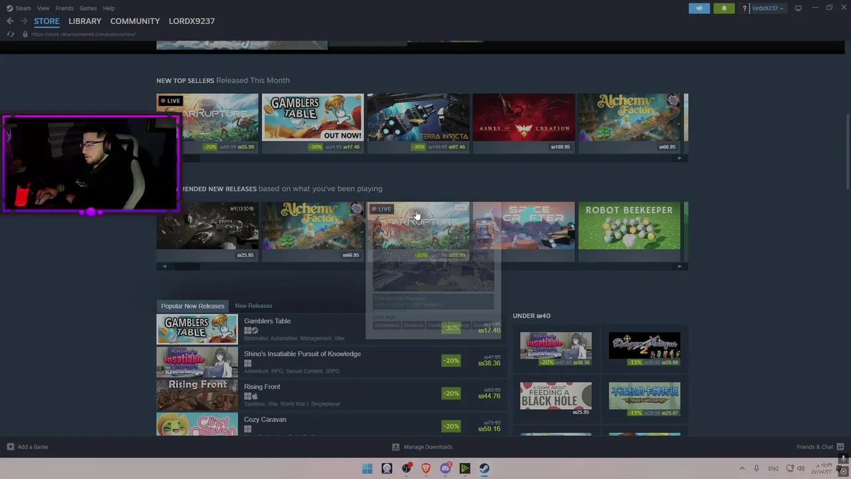
Task: Switch to the COMMUNITY tab
Action: [x=135, y=21]
